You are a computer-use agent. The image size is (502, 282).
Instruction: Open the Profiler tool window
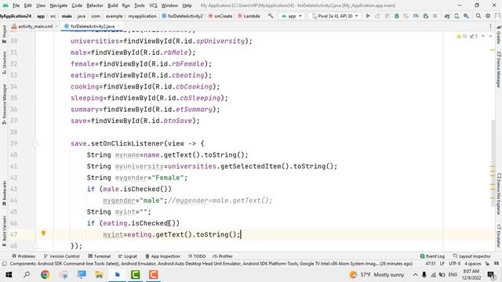tap(223, 256)
